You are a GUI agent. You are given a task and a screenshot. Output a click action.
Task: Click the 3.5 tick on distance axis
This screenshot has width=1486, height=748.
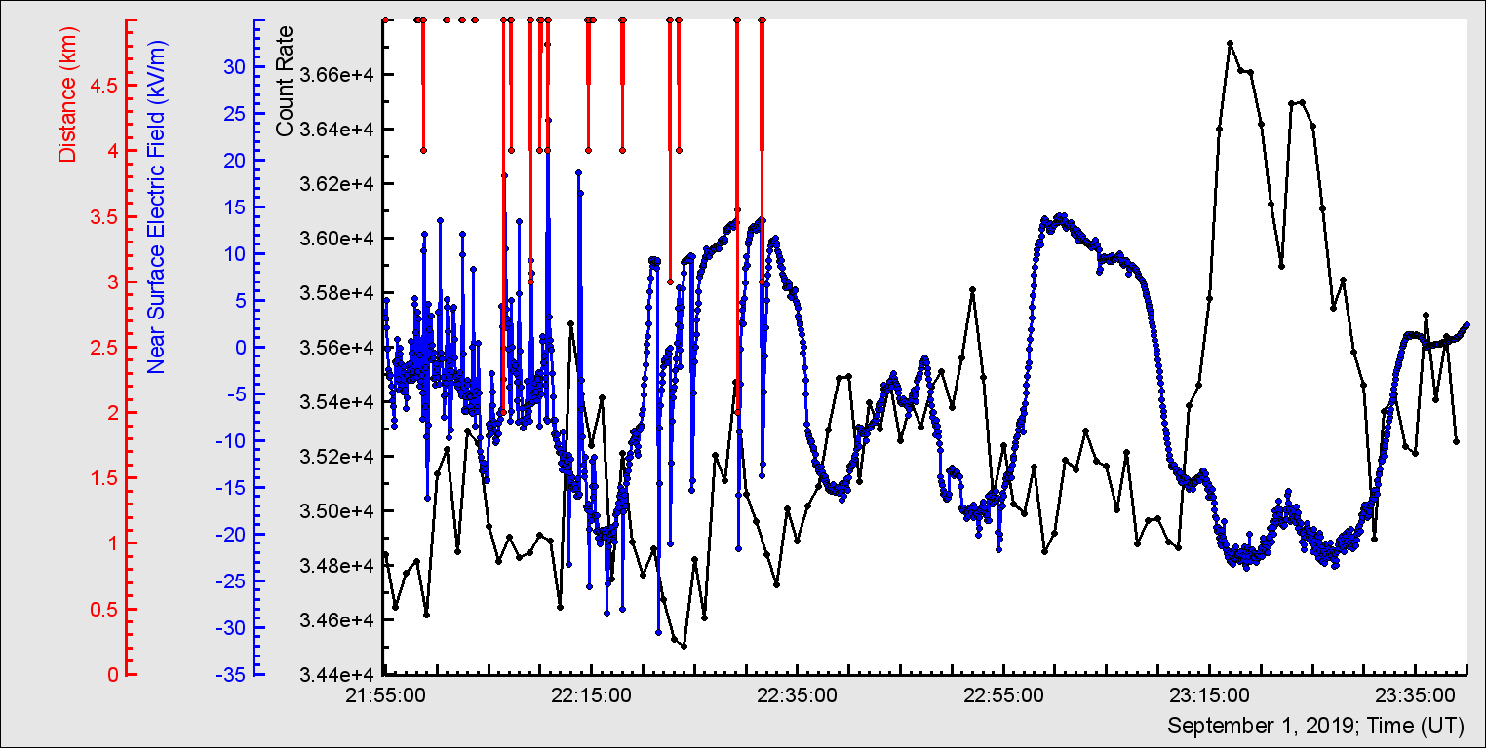pos(104,217)
